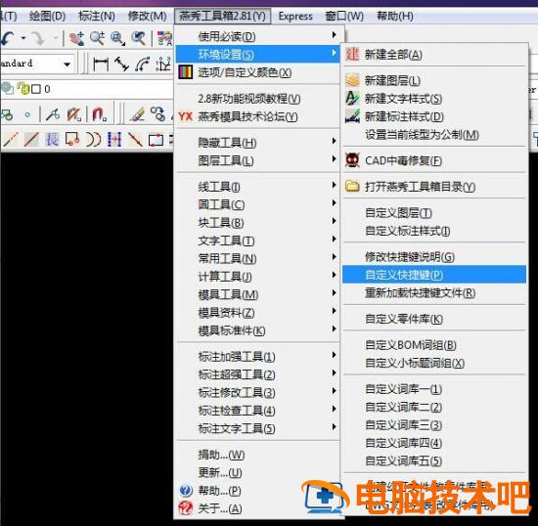Expand the 模具标准件(K) submenu

(257, 330)
